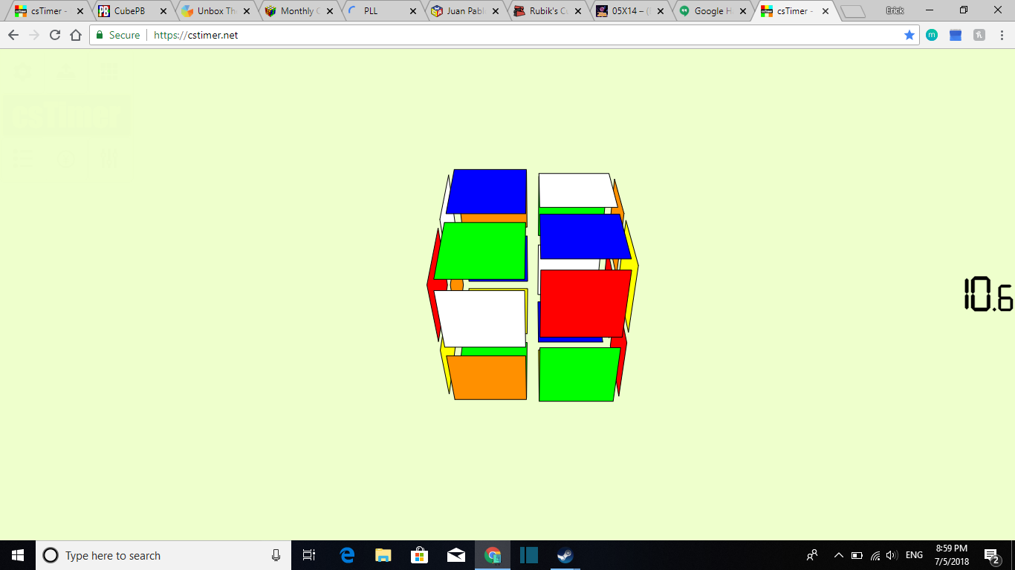Open Task View on the taskbar
Image resolution: width=1015 pixels, height=570 pixels.
309,555
